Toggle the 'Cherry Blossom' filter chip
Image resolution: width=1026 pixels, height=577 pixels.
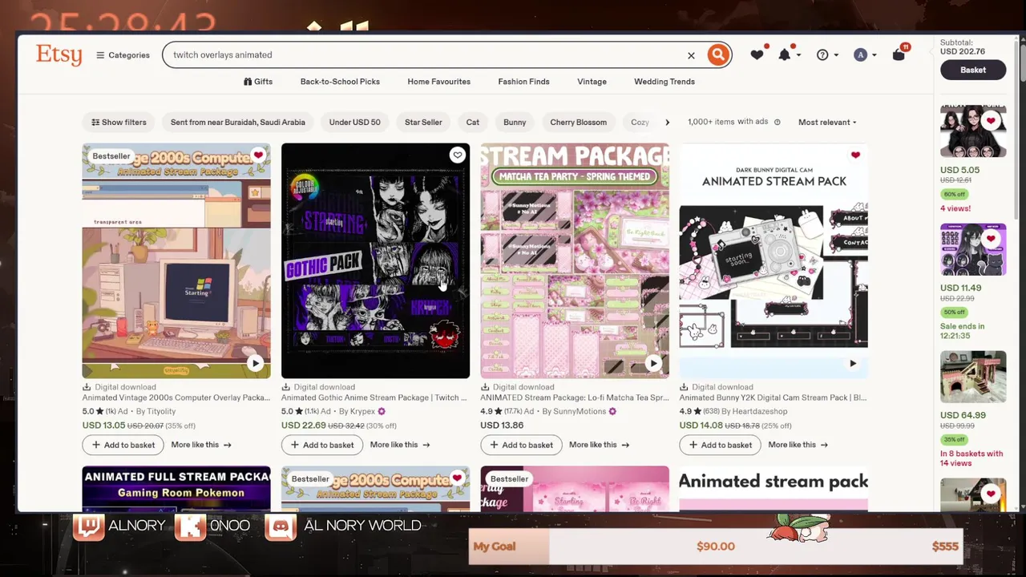coord(578,123)
